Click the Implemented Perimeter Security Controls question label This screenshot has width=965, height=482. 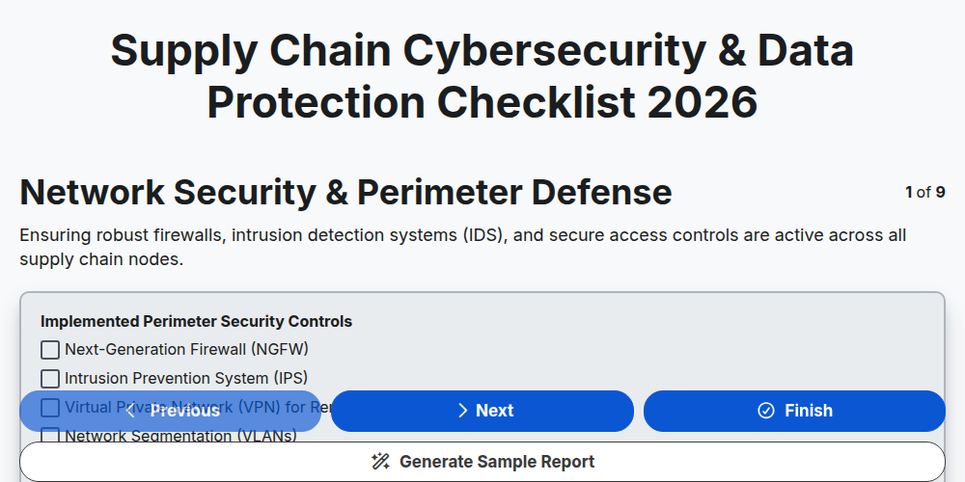point(196,322)
